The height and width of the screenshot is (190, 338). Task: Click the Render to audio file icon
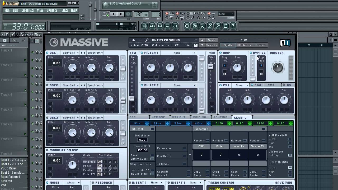pyautogui.click(x=202, y=26)
